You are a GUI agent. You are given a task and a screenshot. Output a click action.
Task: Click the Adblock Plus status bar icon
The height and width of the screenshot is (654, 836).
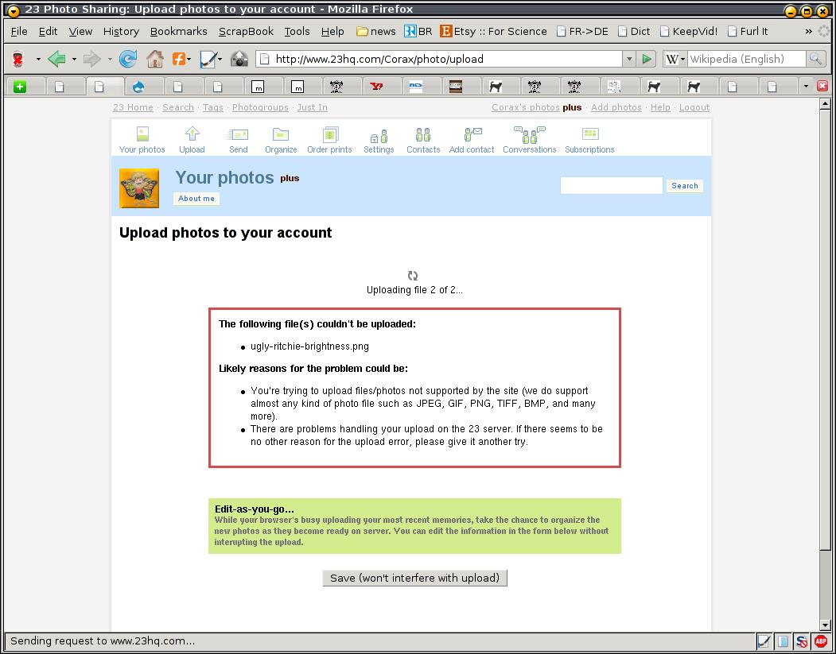[x=821, y=640]
